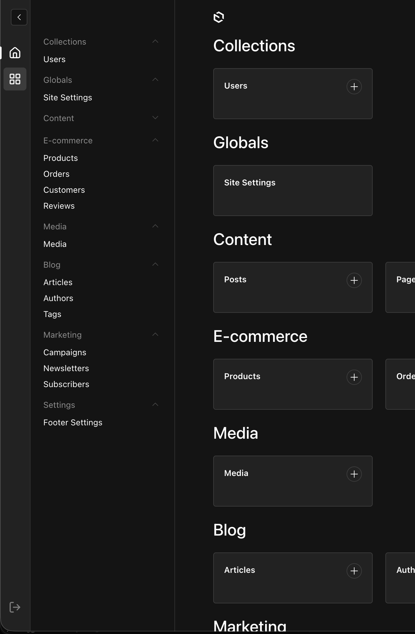The height and width of the screenshot is (634, 415).
Task: Add new Products with plus icon
Action: pos(354,377)
